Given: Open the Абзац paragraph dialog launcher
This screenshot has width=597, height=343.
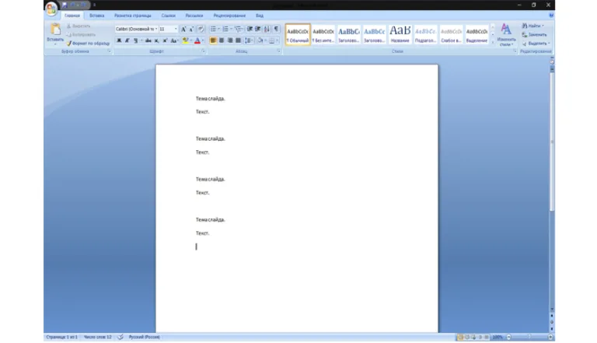Looking at the screenshot, I should pyautogui.click(x=279, y=51).
